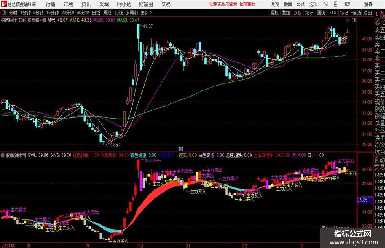Screen dimensions: 385x248
Task: Open the 资讯 menu
Action: pos(86,4)
